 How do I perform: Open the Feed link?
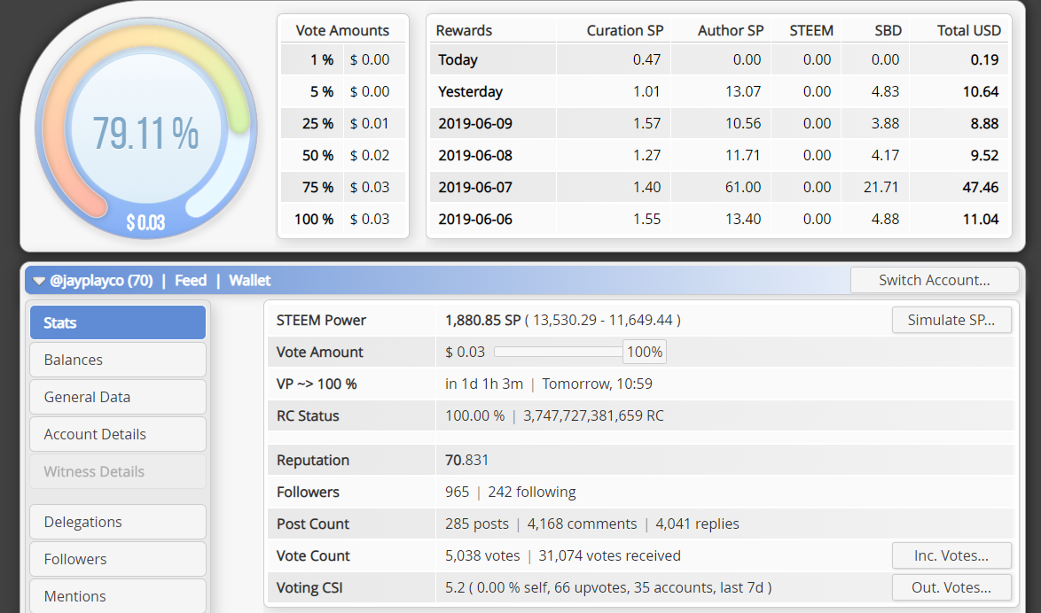pyautogui.click(x=191, y=281)
